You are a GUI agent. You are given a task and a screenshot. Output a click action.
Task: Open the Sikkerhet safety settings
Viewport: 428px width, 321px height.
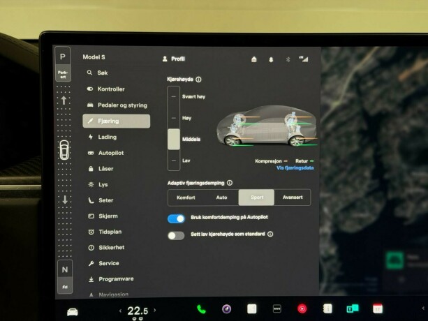point(106,247)
